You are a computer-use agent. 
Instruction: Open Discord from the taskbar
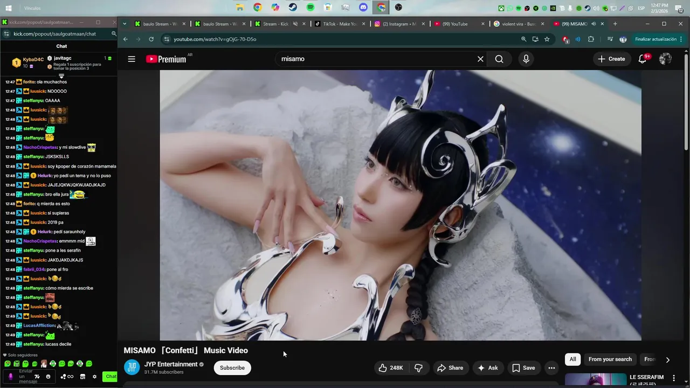point(363,8)
